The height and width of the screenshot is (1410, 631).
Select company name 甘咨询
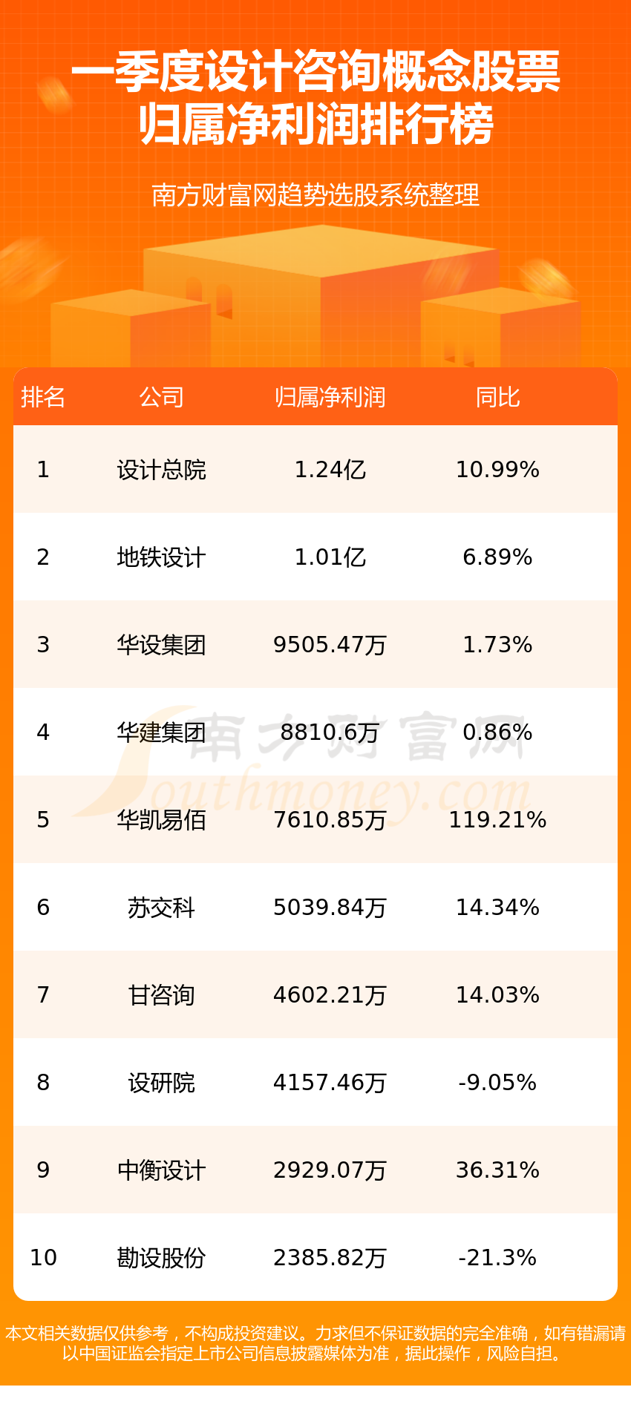pyautogui.click(x=161, y=995)
